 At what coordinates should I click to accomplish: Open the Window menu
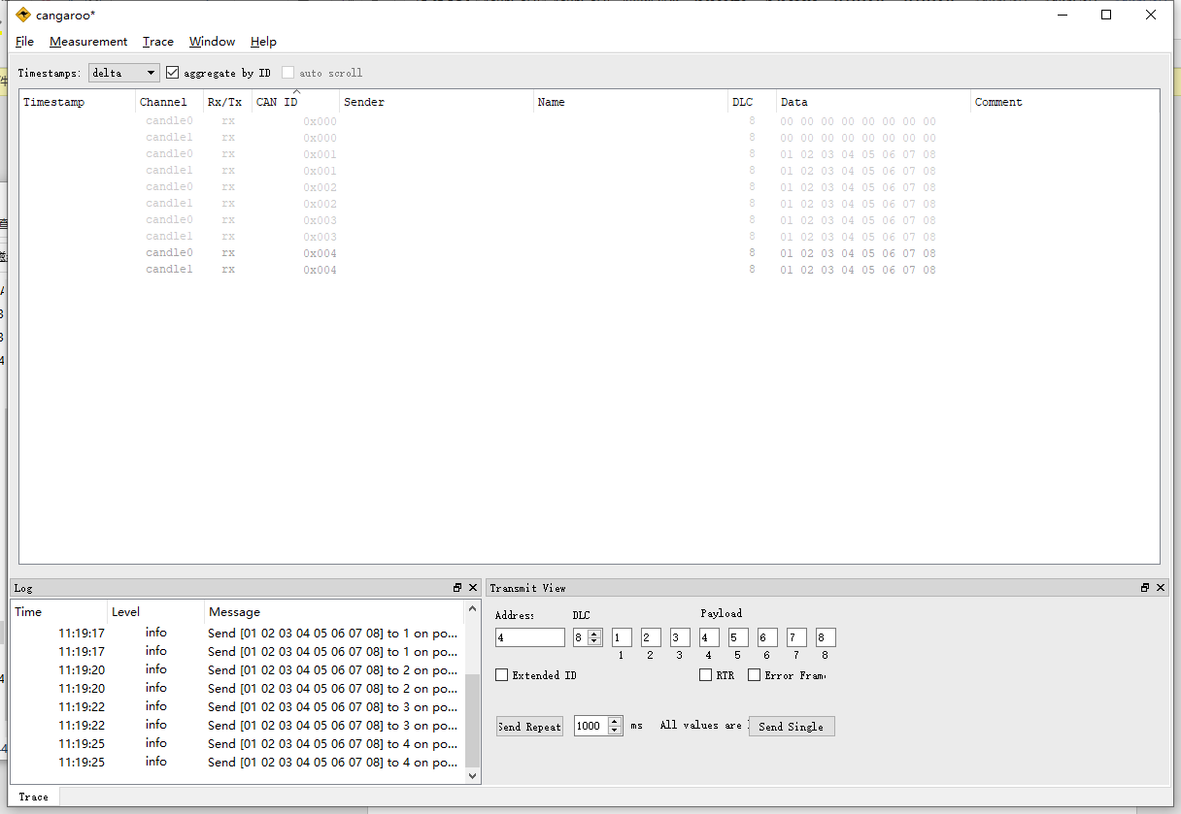[212, 42]
